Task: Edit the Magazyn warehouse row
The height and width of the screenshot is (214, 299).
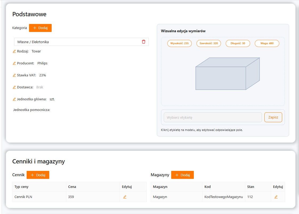Action: (276, 197)
